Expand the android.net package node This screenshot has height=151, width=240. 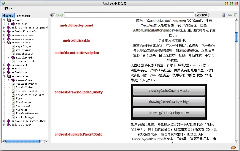[4, 65]
